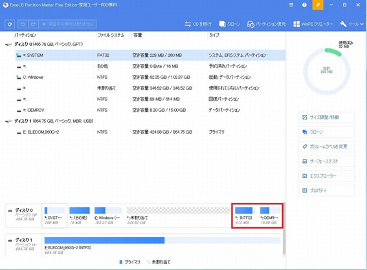Image resolution: width=367 pixels, height=270 pixels.
Task: Expand the ツール tools dropdown
Action: (x=351, y=24)
